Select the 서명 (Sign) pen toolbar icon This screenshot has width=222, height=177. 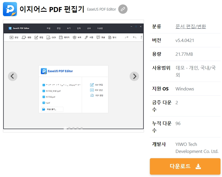click(x=86, y=37)
